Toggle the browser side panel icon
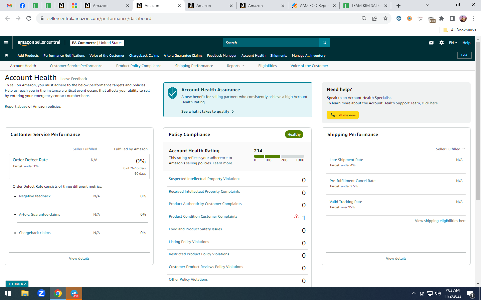481x300 pixels. point(452,18)
